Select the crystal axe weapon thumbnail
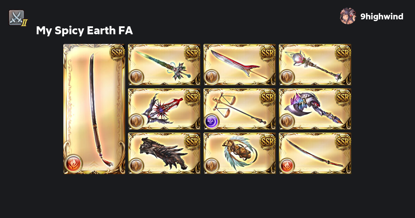Viewport: 415px width, 218px height. [x=315, y=109]
